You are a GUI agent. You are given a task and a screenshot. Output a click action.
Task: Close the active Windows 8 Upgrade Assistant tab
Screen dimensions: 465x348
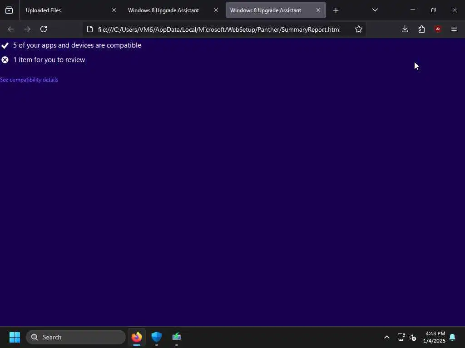(x=318, y=10)
